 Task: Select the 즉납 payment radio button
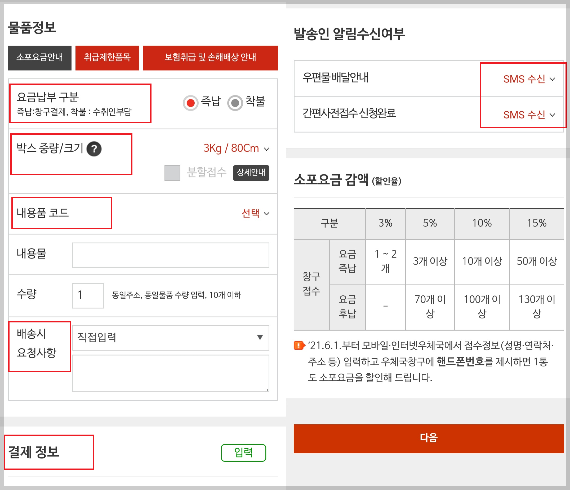point(190,102)
